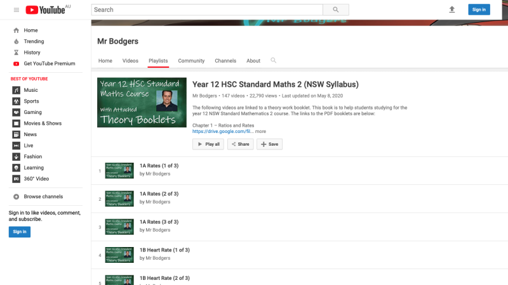This screenshot has width=508, height=285.
Task: Open the 360° Video category
Action: click(x=37, y=179)
